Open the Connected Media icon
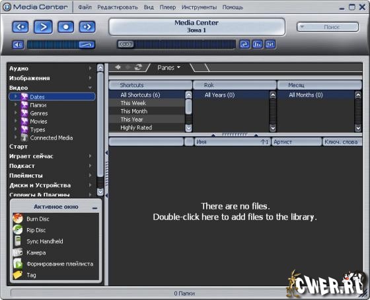Viewport: 370px width, 300px height. 24,137
